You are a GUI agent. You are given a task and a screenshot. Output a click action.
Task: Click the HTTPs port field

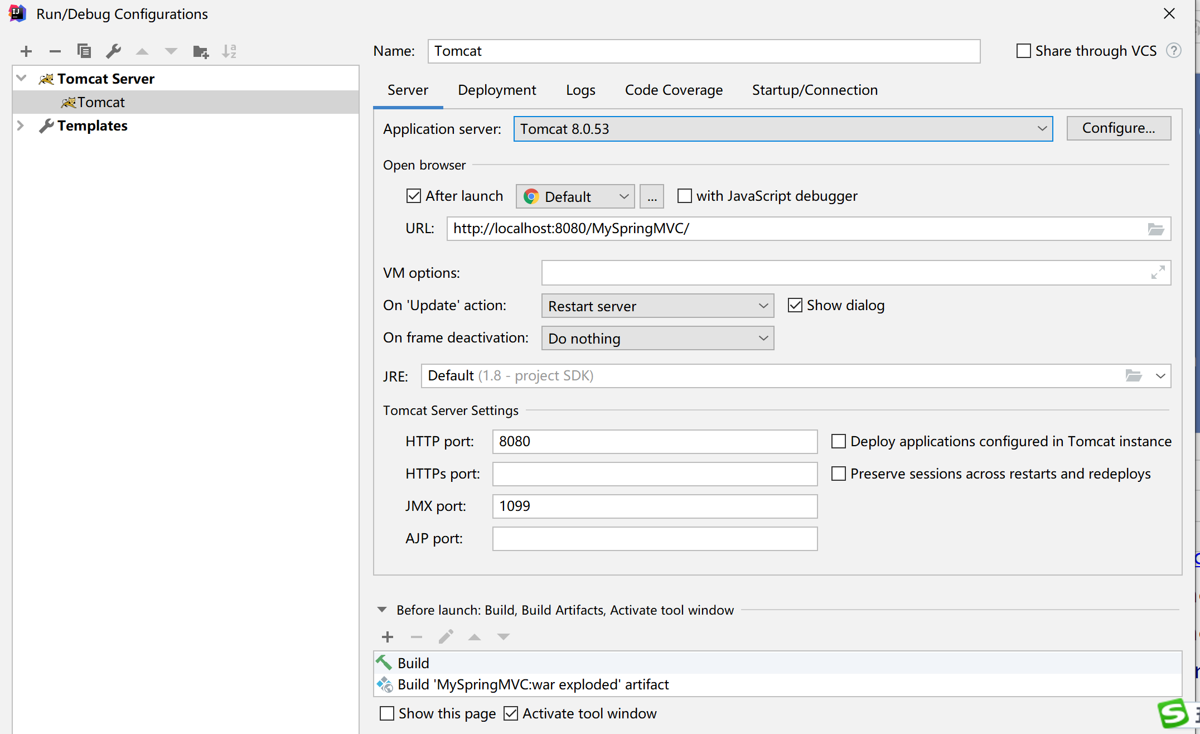click(x=655, y=474)
